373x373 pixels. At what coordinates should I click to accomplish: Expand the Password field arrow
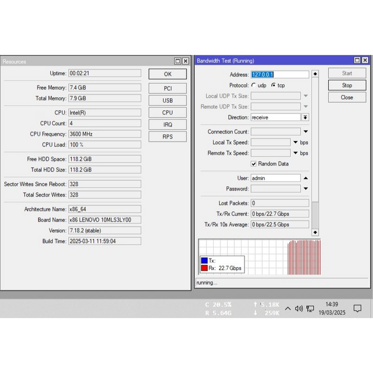click(305, 189)
